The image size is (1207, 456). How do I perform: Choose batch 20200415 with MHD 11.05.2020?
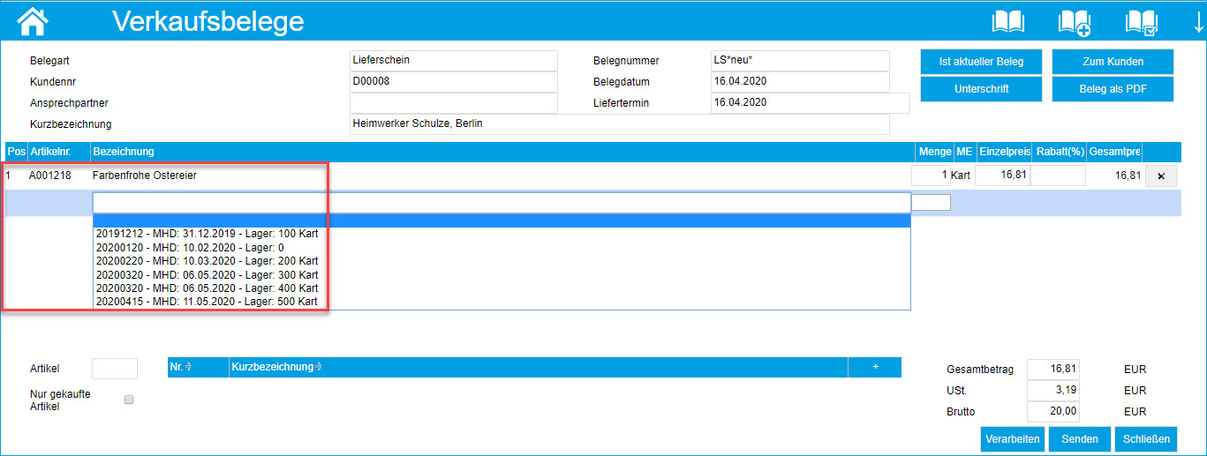click(206, 302)
